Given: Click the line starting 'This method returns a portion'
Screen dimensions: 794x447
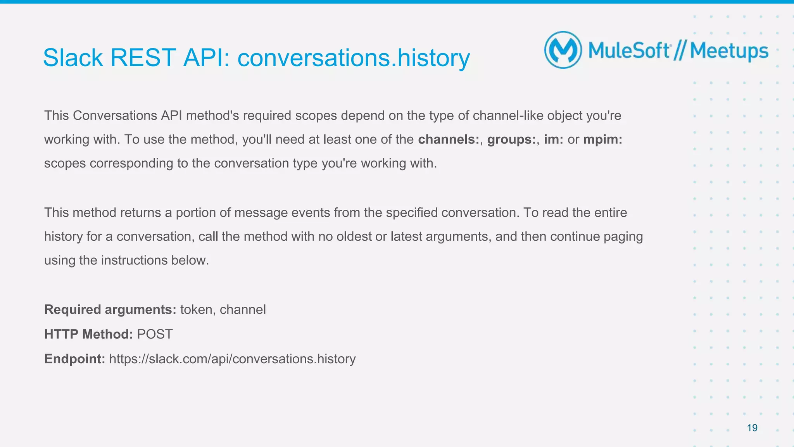Looking at the screenshot, I should coord(336,213).
